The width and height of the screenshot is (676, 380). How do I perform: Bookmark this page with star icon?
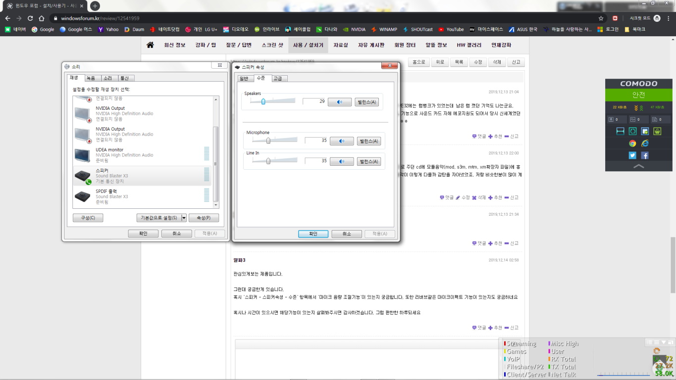pos(601,18)
